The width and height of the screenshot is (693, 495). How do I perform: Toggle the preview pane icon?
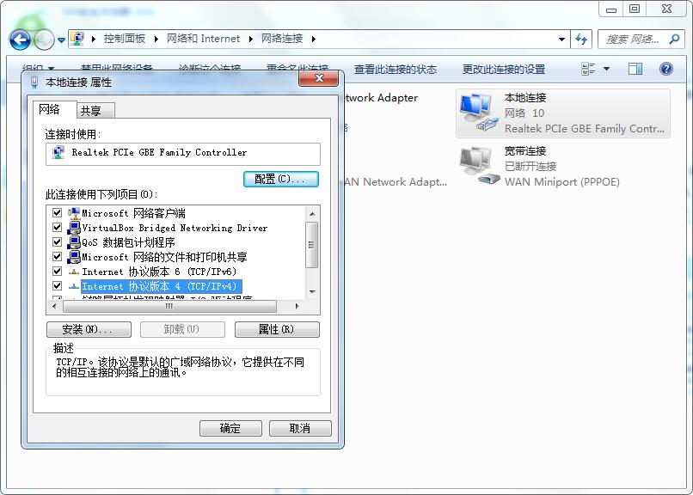[x=635, y=69]
